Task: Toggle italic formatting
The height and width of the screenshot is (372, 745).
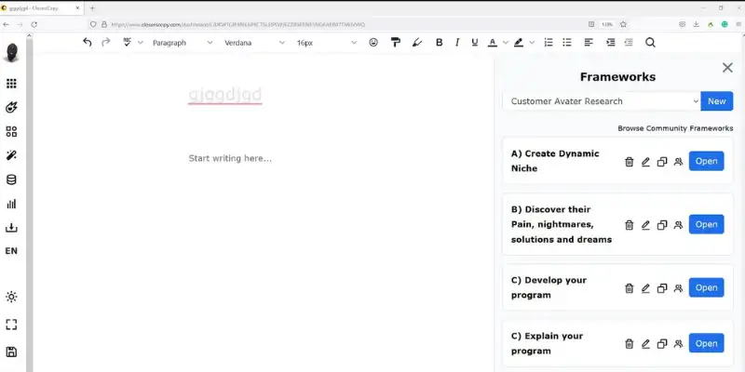Action: point(457,42)
